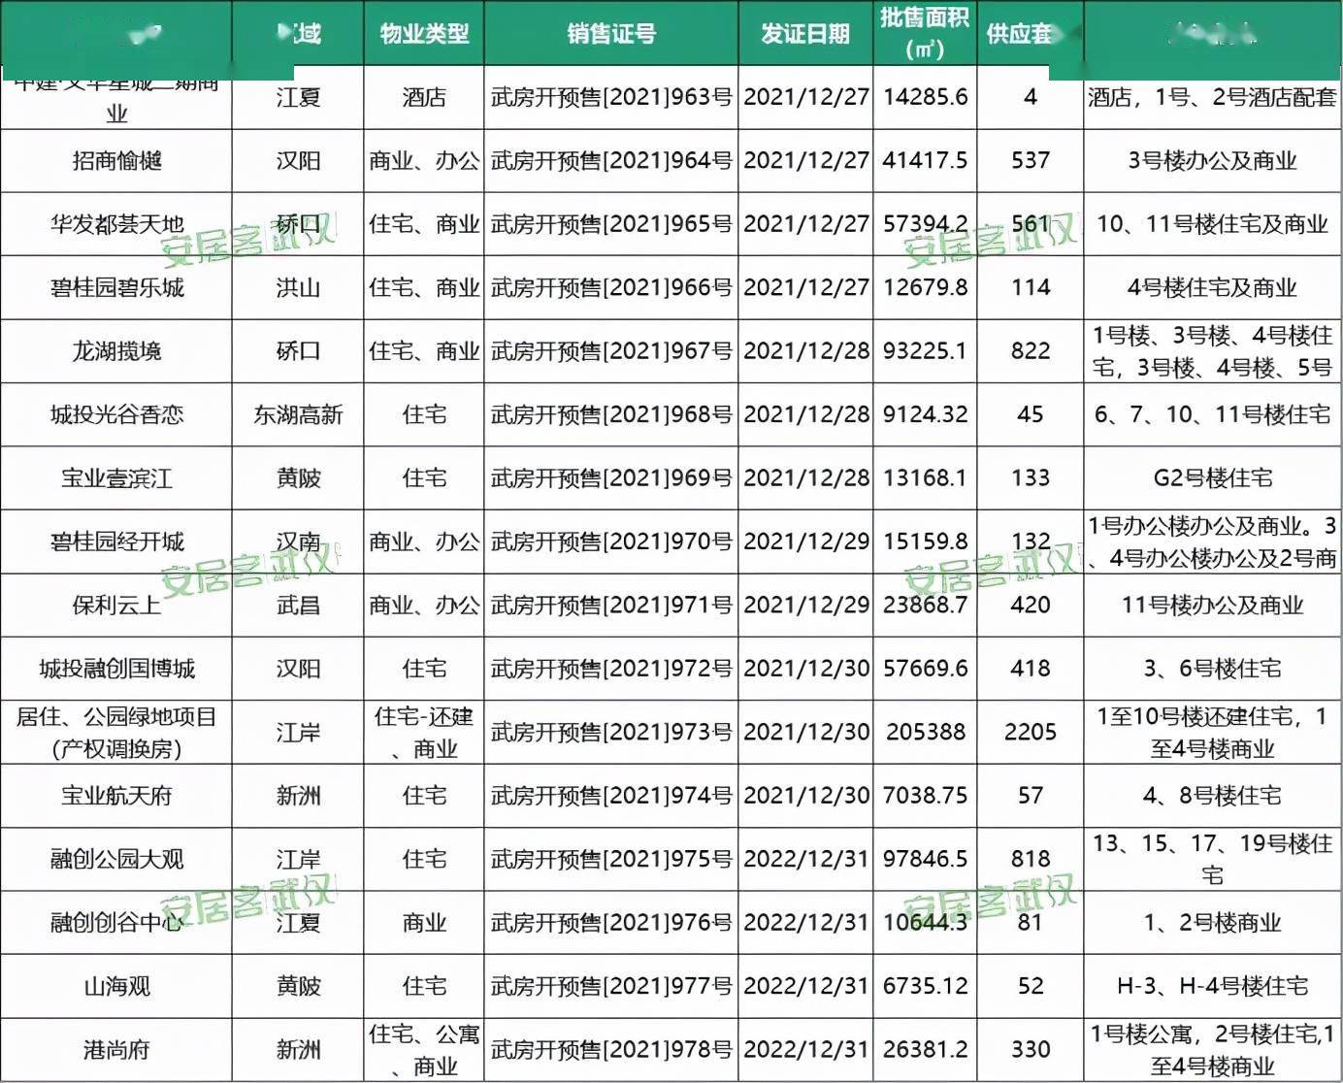Click the supply count 2205
Screen dimensions: 1343x1083
pos(1030,733)
